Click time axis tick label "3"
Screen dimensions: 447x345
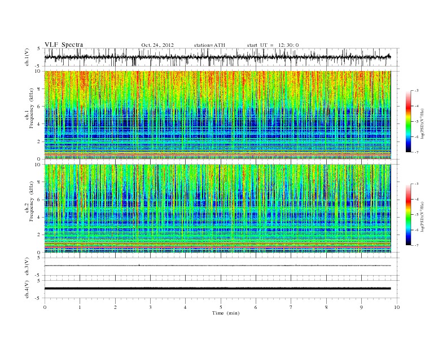tap(150, 307)
